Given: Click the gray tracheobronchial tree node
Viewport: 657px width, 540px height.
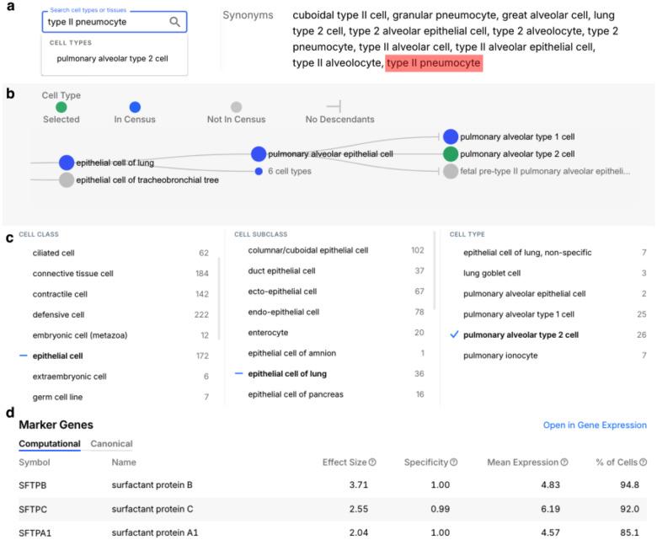Looking at the screenshot, I should pos(67,180).
